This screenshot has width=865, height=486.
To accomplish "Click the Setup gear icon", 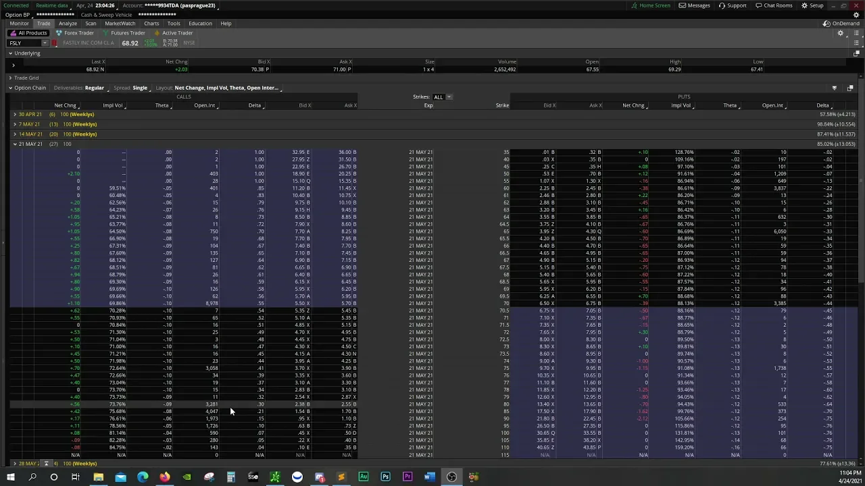I will (804, 5).
